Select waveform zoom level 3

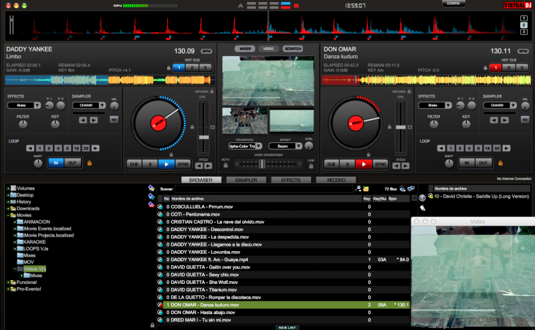click(x=524, y=32)
